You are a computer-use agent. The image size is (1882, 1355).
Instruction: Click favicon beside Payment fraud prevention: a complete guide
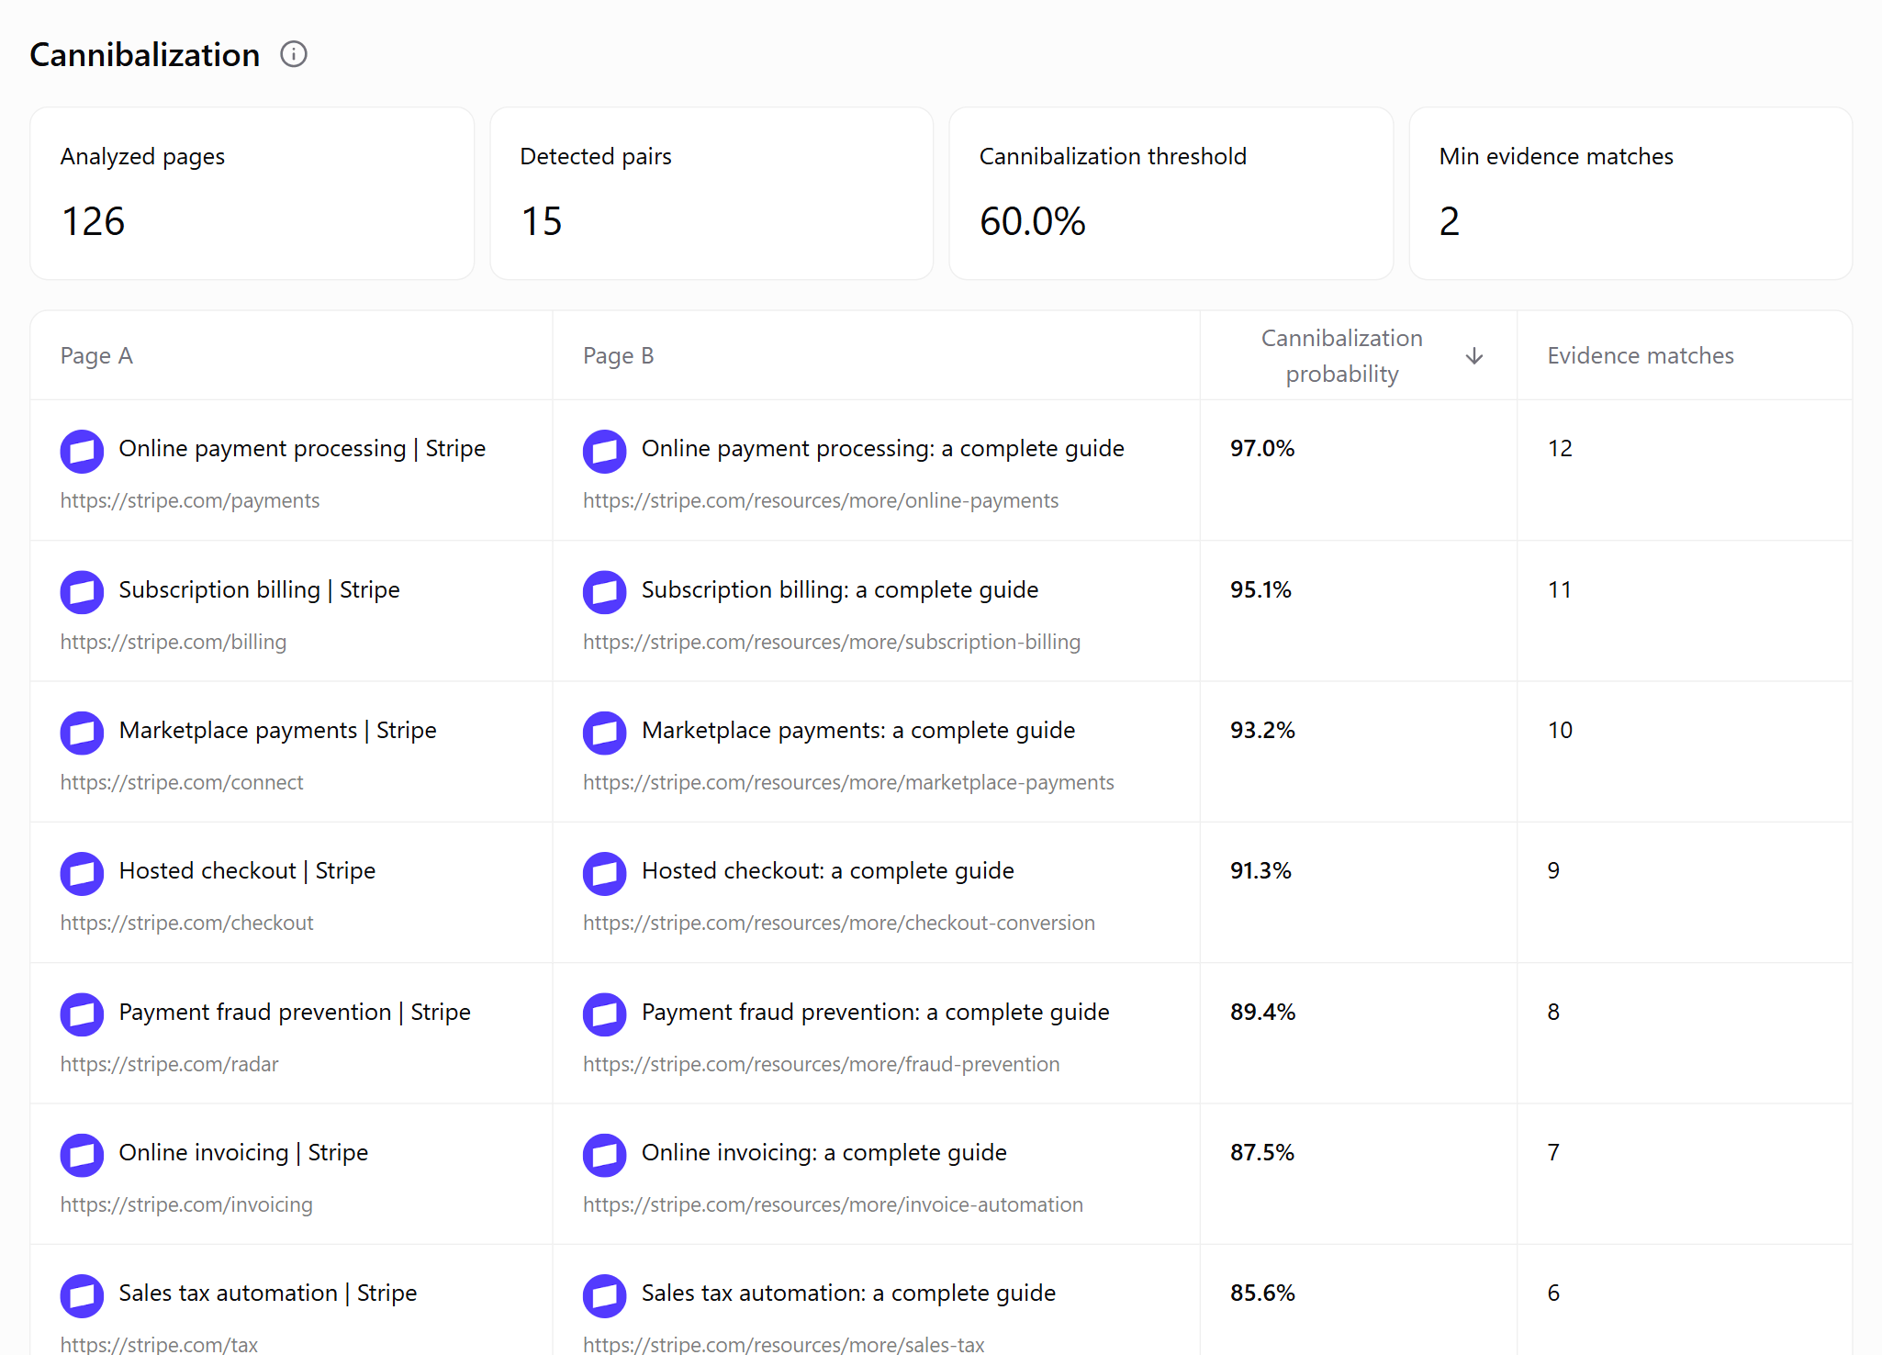604,1014
